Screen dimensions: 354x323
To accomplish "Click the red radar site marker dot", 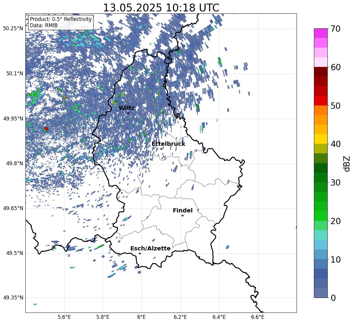I will (x=46, y=129).
